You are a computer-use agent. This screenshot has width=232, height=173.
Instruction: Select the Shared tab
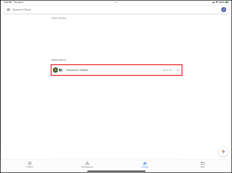pyautogui.click(x=145, y=165)
